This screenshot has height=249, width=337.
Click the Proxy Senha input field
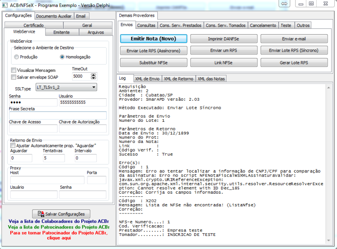83,194
